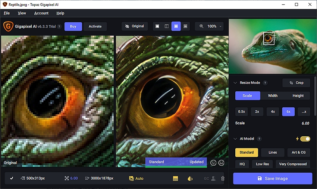Select side-by-side view layout
This screenshot has height=189, width=317.
[x=176, y=26]
